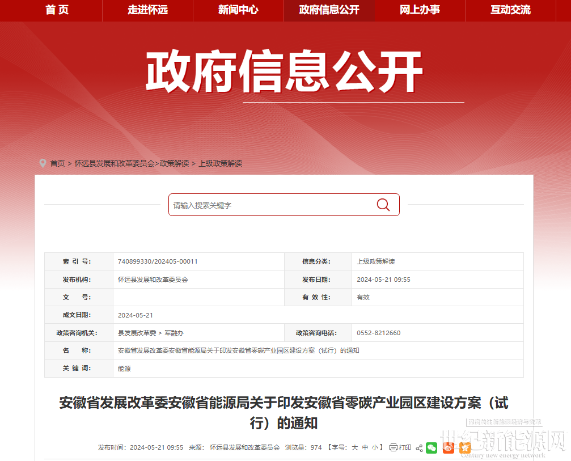This screenshot has width=571, height=461.
Task: Open the 首页 navigation tab
Action: point(57,10)
